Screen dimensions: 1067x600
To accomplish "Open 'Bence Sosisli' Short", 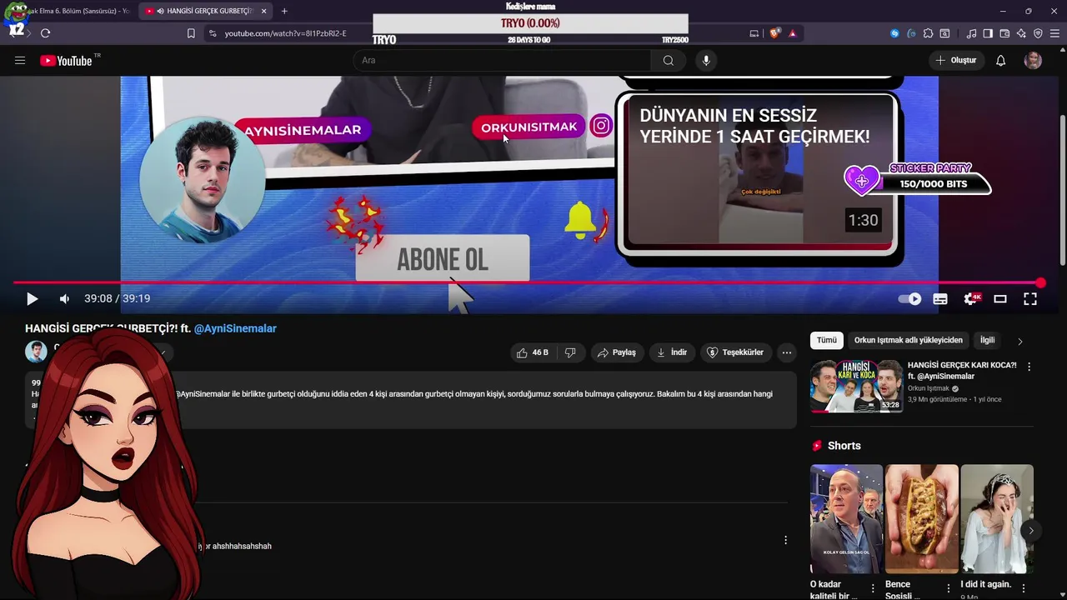I will (921, 519).
